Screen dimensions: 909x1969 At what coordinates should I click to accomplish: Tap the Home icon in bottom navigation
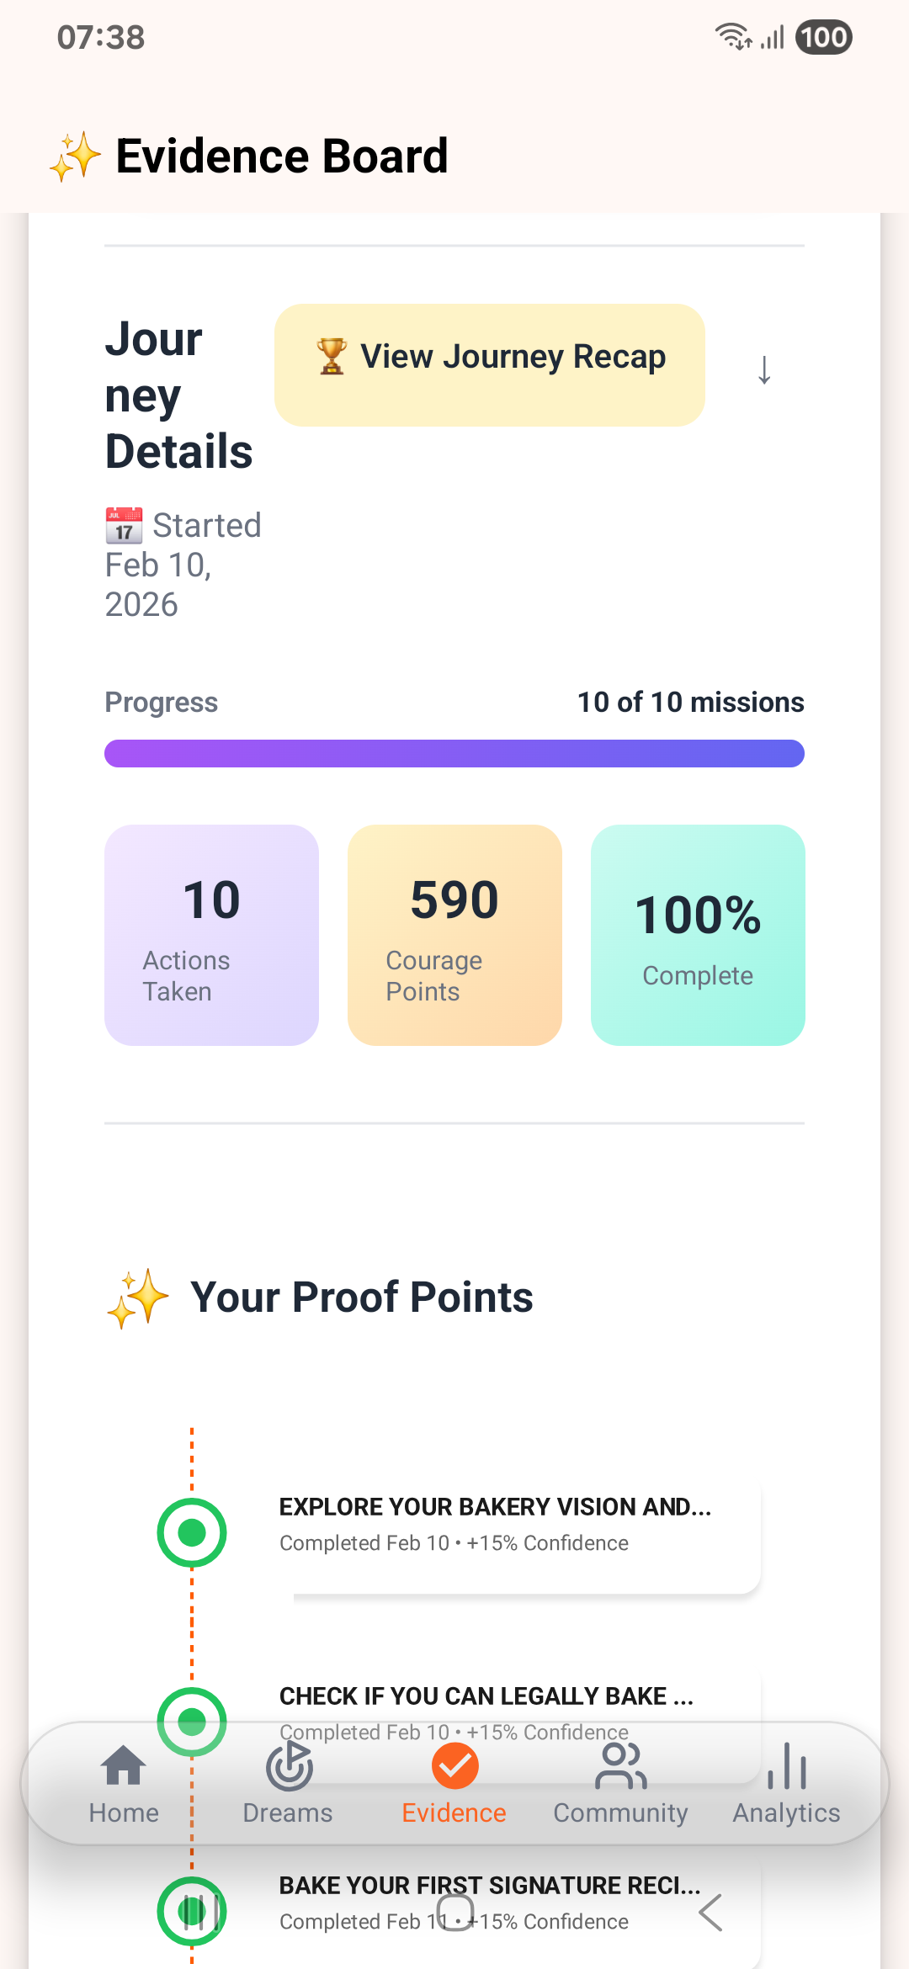click(124, 1765)
